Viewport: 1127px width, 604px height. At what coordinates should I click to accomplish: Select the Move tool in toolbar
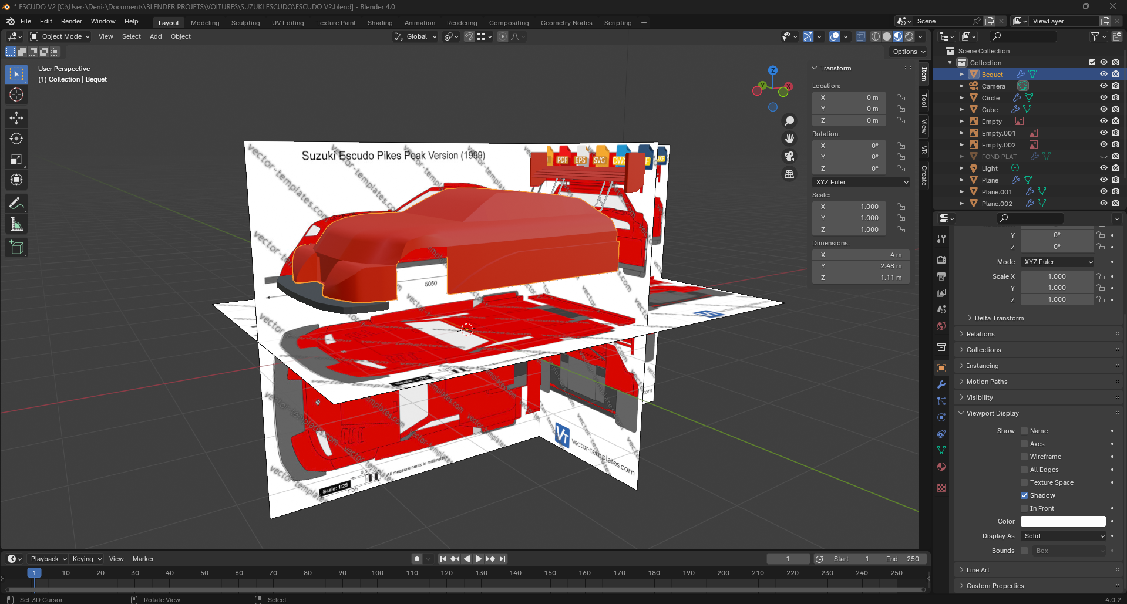(16, 118)
